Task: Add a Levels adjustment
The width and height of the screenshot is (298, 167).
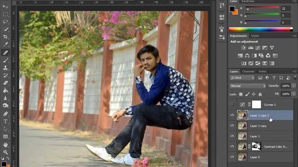Action: pyautogui.click(x=251, y=48)
